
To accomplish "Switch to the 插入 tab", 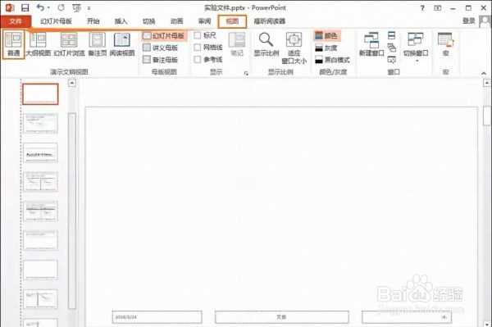I will [121, 21].
